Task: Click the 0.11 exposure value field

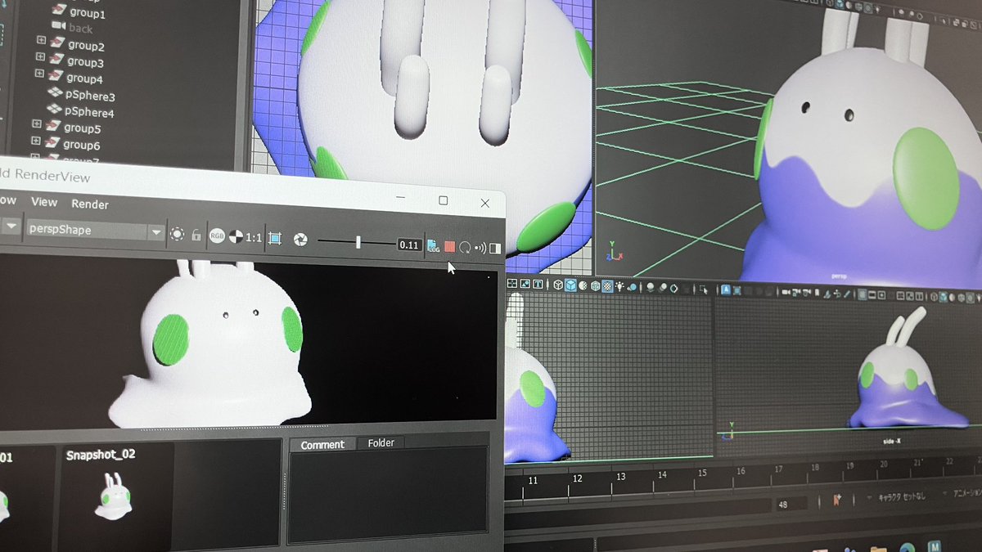Action: point(409,245)
